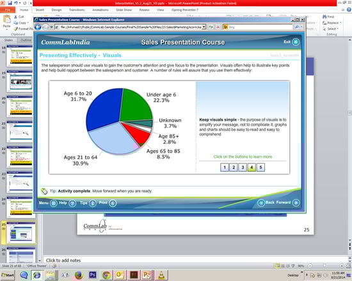The height and width of the screenshot is (281, 352).
Task: Click the Exit icon in course header
Action: coord(296,42)
